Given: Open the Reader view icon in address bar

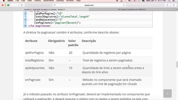Looking at the screenshot, I should point(55,5).
